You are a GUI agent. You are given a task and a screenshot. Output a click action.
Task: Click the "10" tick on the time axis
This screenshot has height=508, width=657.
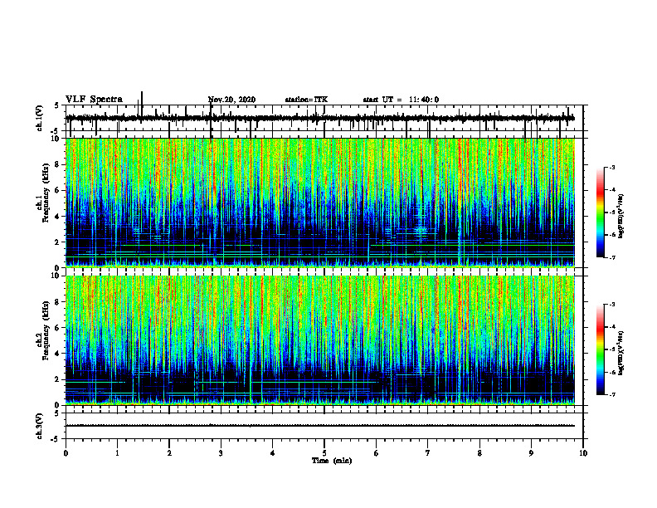[x=583, y=453]
